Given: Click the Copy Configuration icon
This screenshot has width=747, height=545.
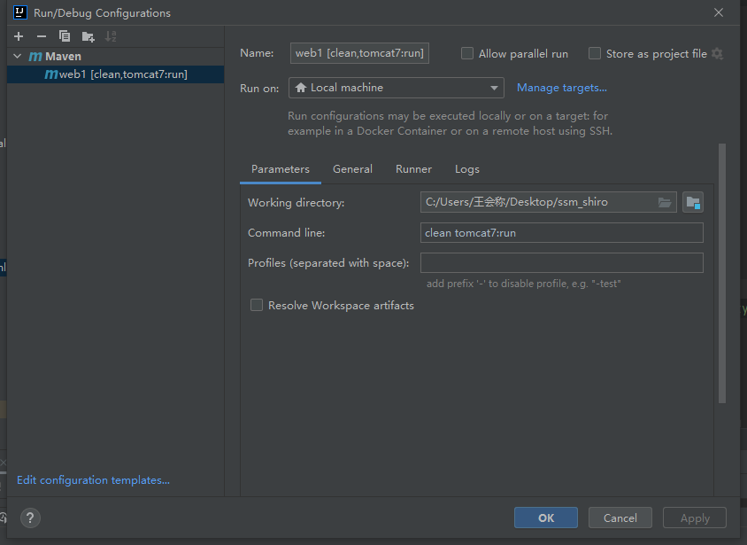Looking at the screenshot, I should [65, 36].
